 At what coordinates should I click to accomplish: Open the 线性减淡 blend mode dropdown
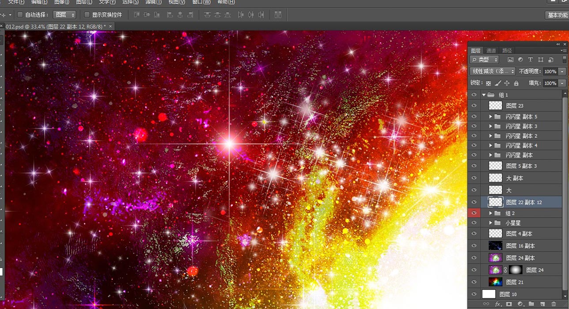(x=493, y=71)
